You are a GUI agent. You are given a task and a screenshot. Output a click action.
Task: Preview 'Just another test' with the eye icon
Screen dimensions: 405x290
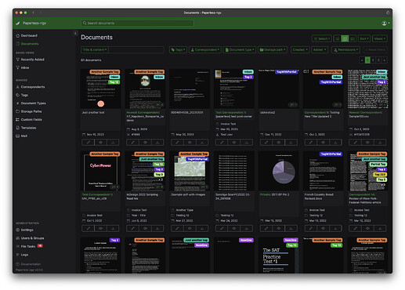pyautogui.click(x=100, y=143)
